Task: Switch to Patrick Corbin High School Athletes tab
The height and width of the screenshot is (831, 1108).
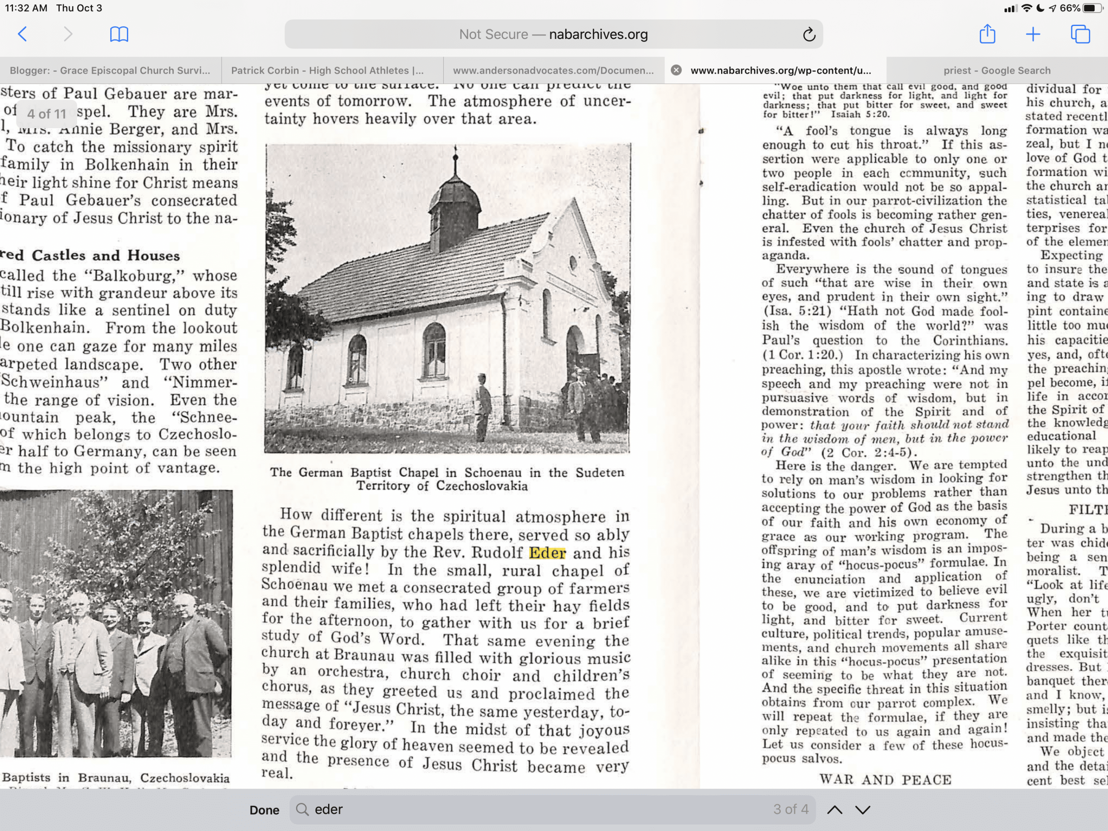Action: 327,70
